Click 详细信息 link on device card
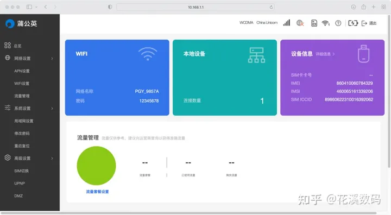Screen dimensions: 391x215 [x=323, y=54]
